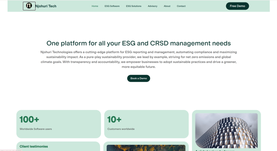Click the Njohuri logo icon

pyautogui.click(x=29, y=6)
